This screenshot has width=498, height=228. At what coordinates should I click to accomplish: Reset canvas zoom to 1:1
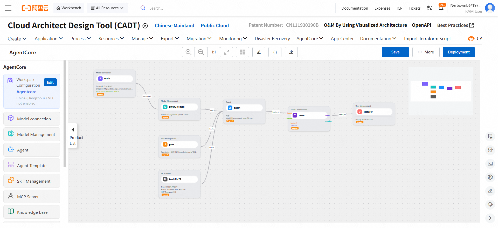pos(214,52)
